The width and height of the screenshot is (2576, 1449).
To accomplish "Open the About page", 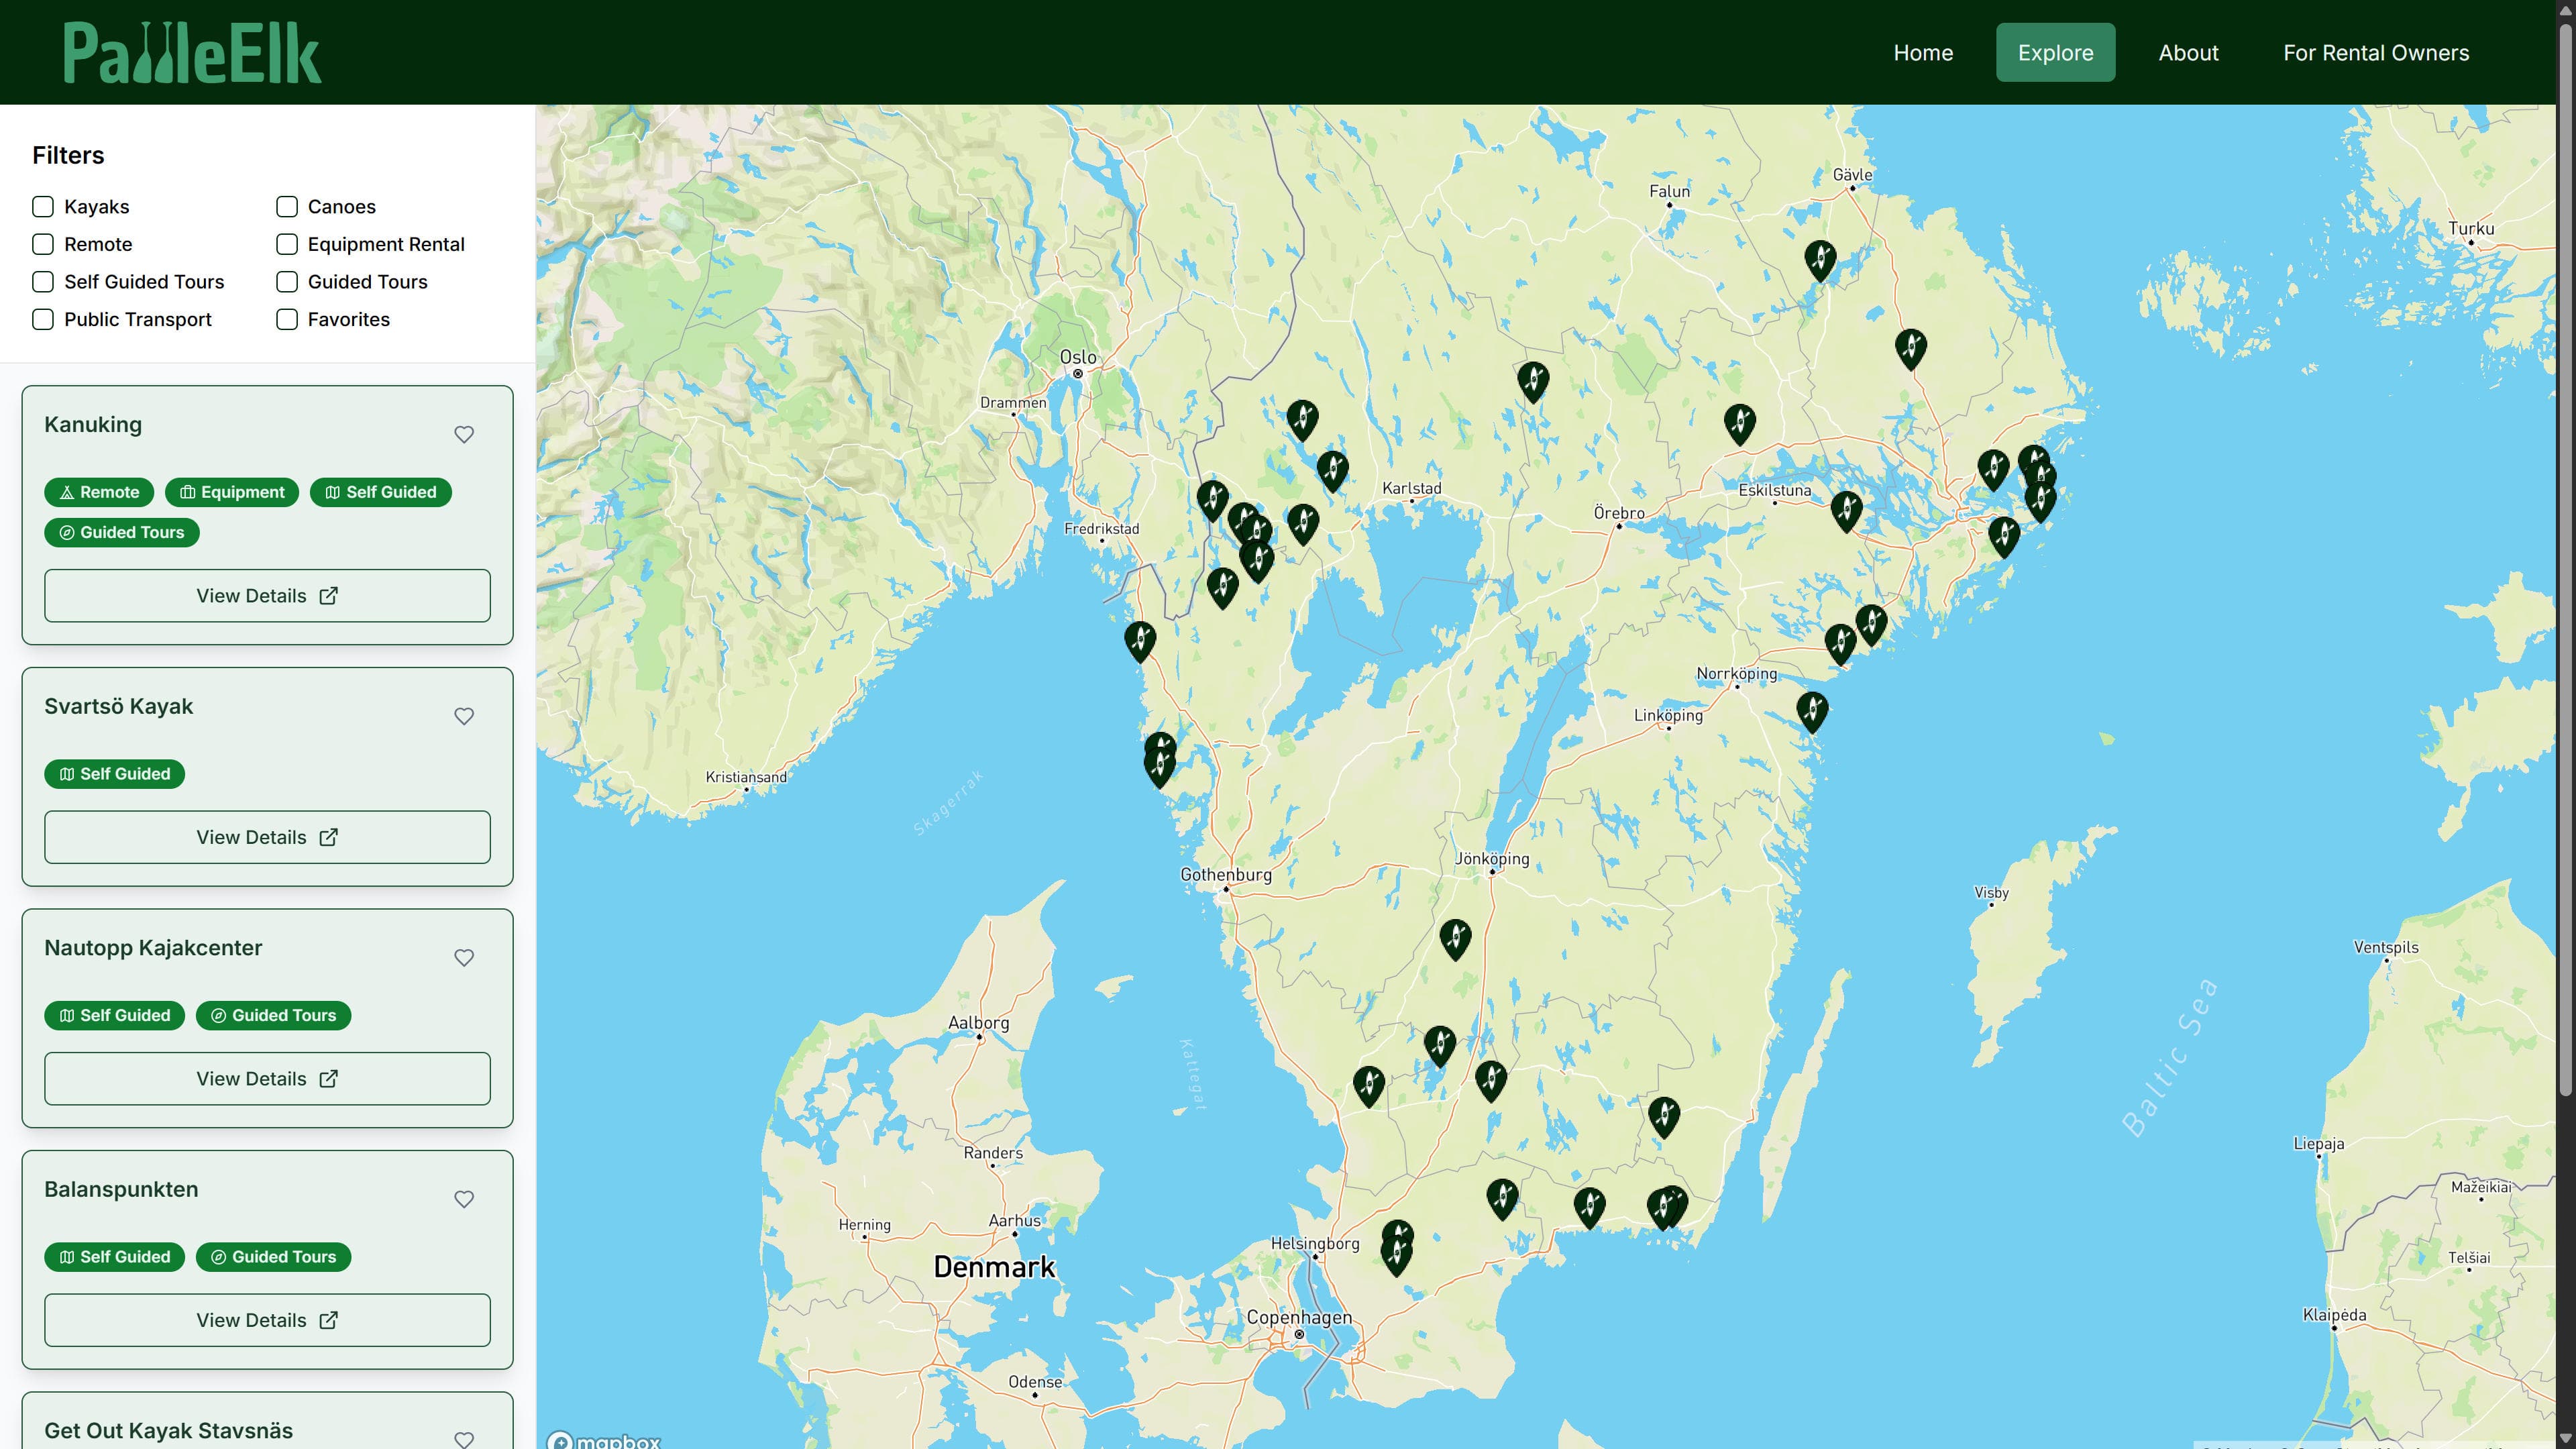I will pos(2189,52).
